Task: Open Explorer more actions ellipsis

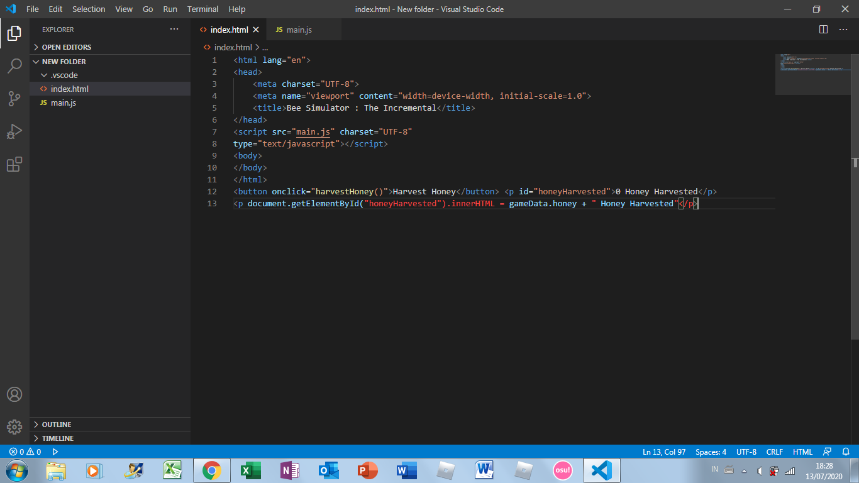Action: click(174, 29)
